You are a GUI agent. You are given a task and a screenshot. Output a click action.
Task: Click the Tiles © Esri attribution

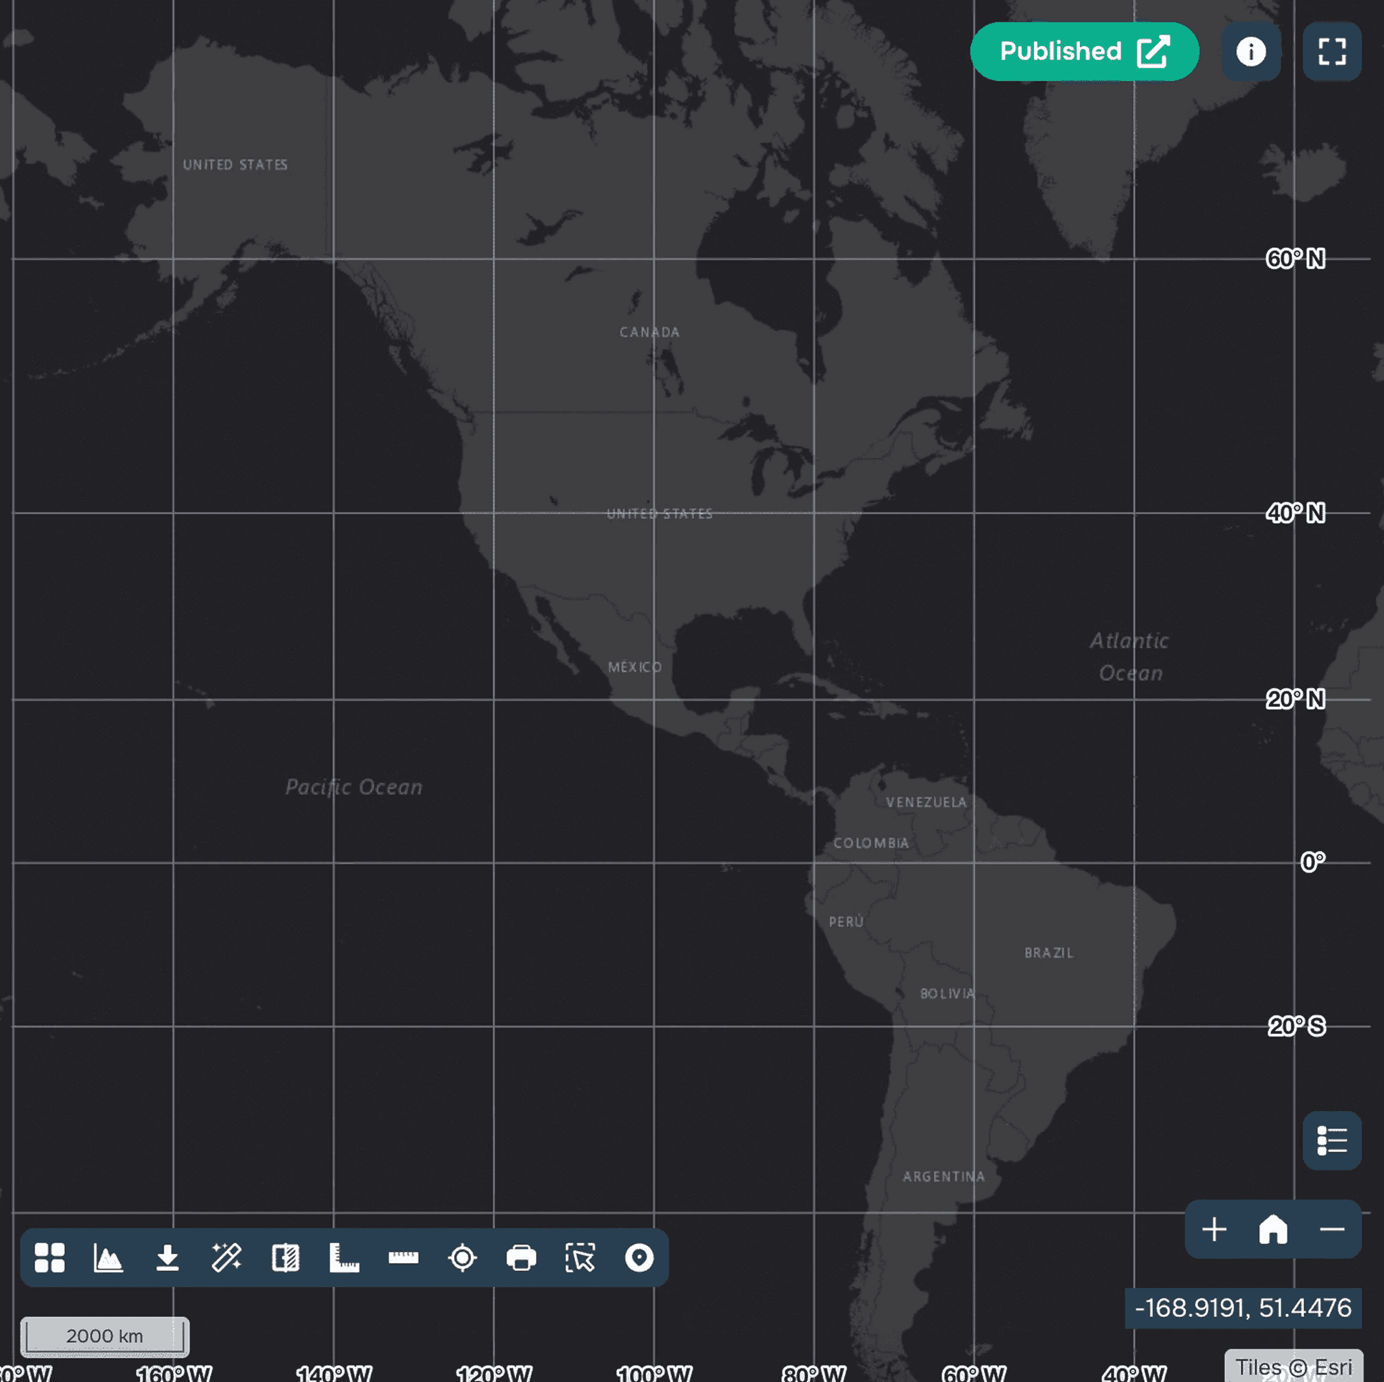(1293, 1367)
